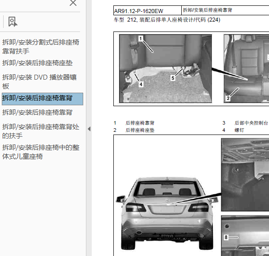The image size is (269, 256).
Task: Open bookmark 拆卸/安装后排座椅中的整体式儿童座椅
Action: coord(40,152)
